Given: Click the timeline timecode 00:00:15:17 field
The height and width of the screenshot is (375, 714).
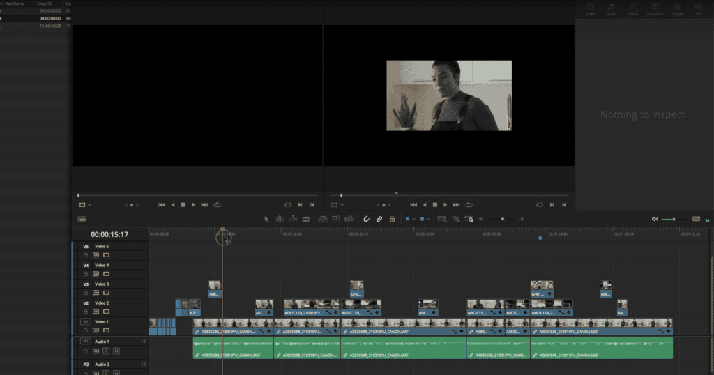Looking at the screenshot, I should (x=109, y=234).
